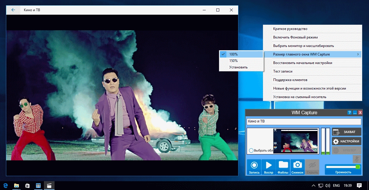The image size is (369, 190).
Task: Show hidden tray icons chevron
Action: pos(314,185)
